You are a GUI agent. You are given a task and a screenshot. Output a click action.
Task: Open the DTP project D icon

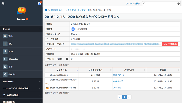coord(5,67)
